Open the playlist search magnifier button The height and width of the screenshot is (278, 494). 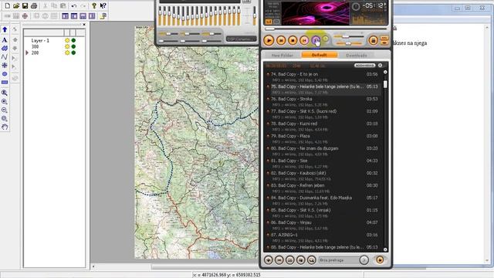(x=311, y=260)
